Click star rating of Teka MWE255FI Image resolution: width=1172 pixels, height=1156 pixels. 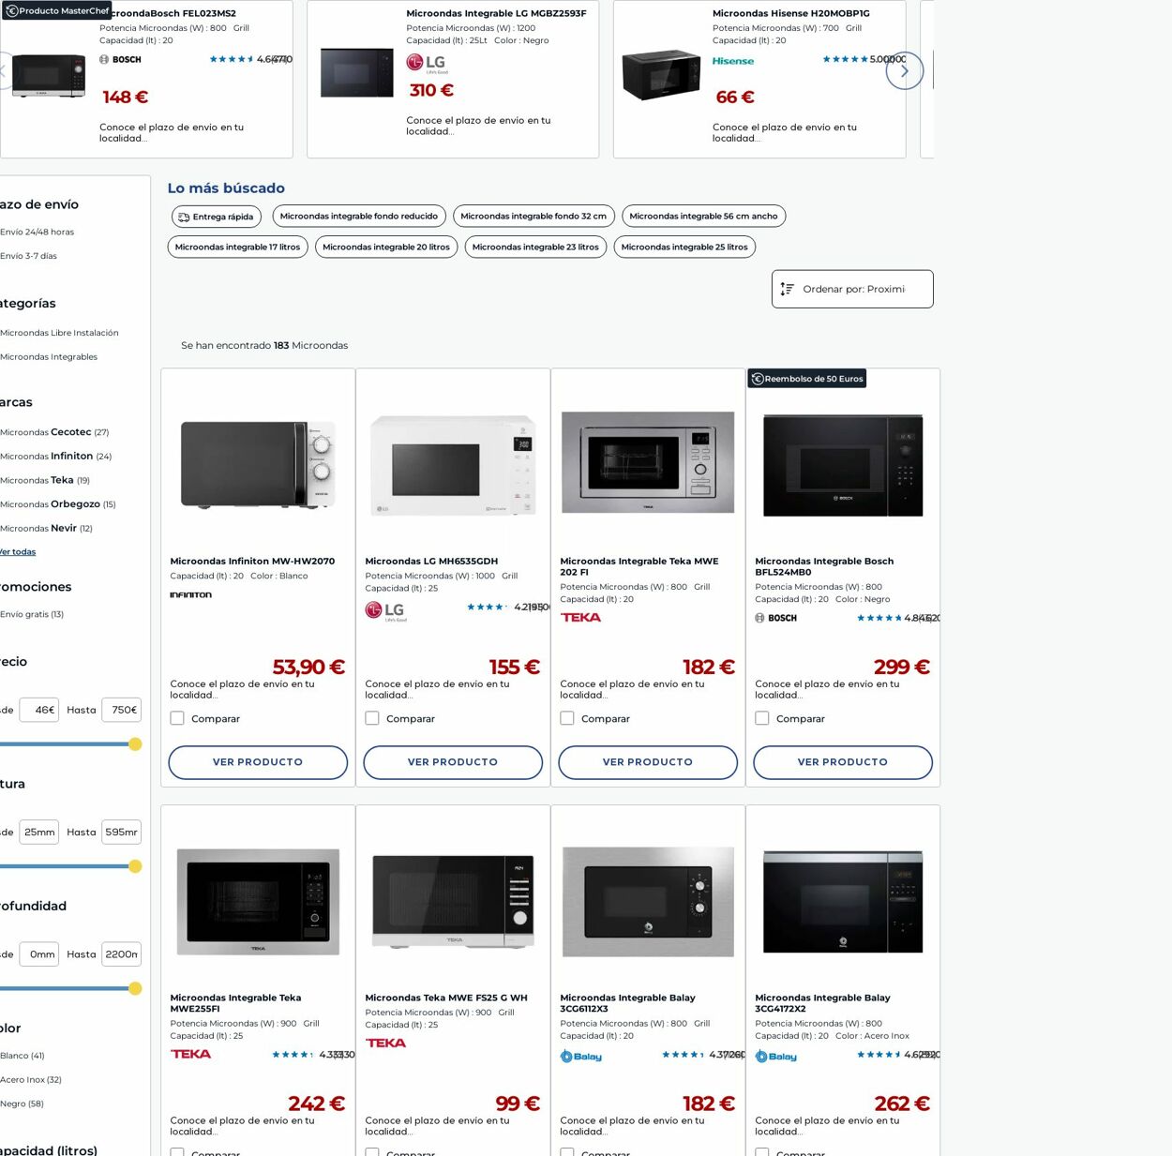293,1055
